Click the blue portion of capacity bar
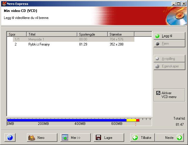188x145 pixels. pos(67,120)
